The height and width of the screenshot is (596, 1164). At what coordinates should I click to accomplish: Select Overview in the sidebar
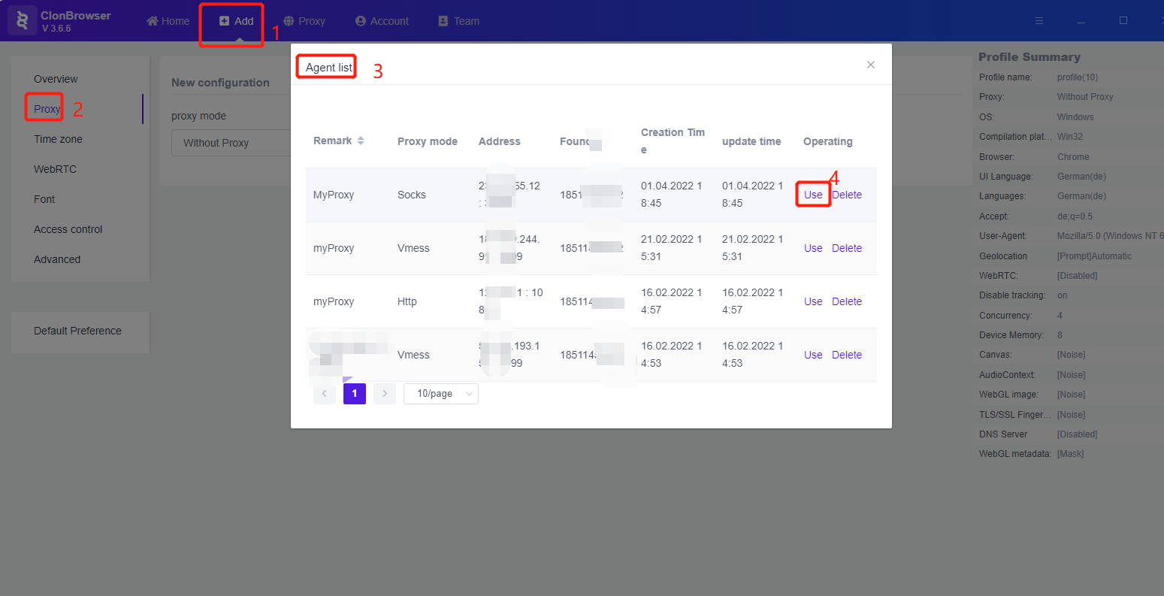click(56, 79)
